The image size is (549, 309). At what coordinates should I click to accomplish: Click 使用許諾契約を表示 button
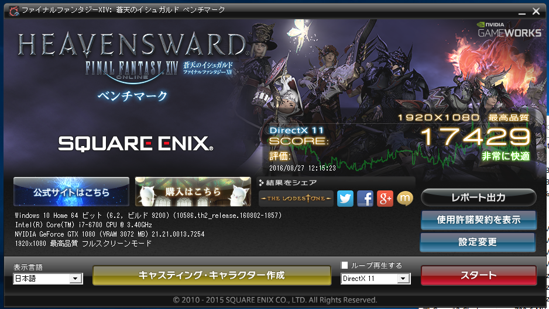478,220
